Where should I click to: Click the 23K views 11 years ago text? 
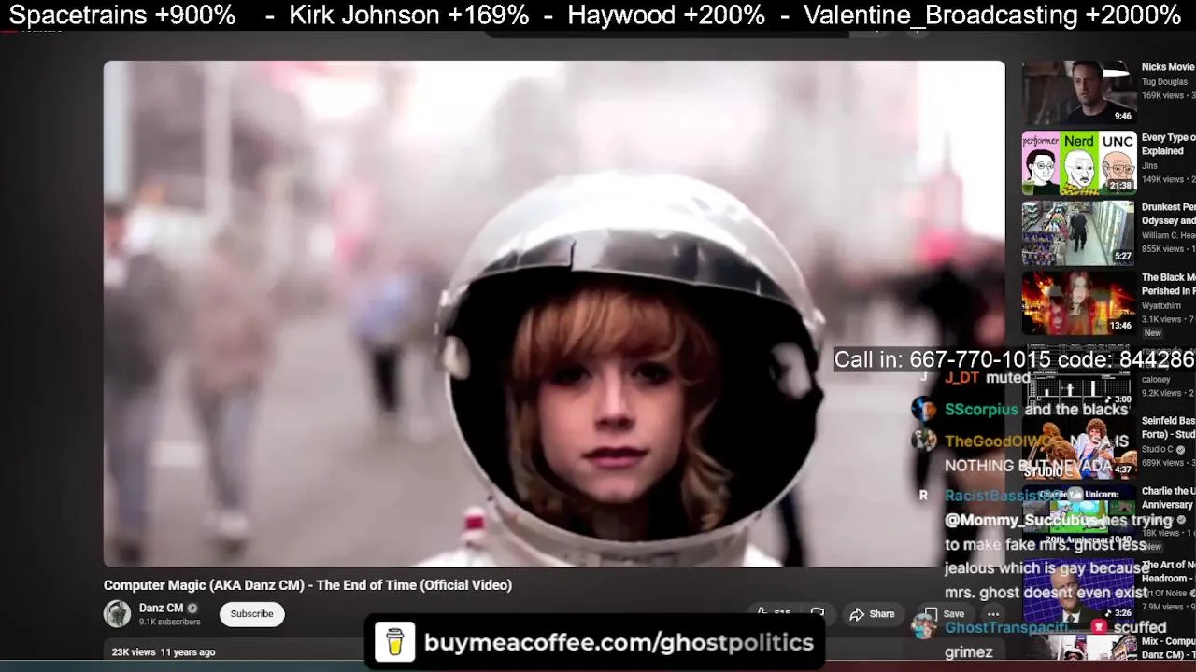164,651
